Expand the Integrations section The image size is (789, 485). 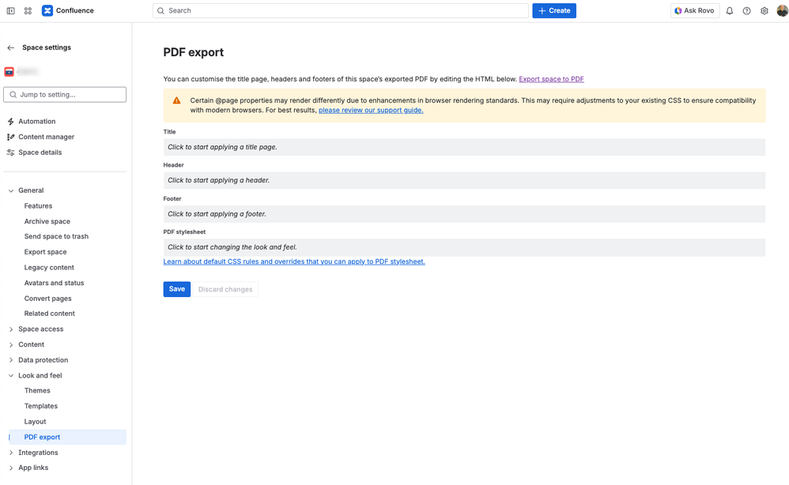10,453
